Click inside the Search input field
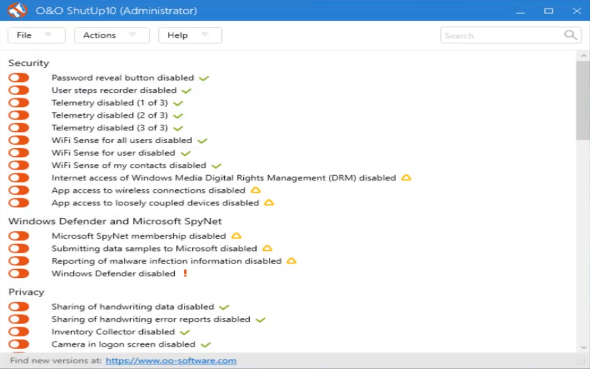Screen dimensions: 590x369 [x=511, y=35]
